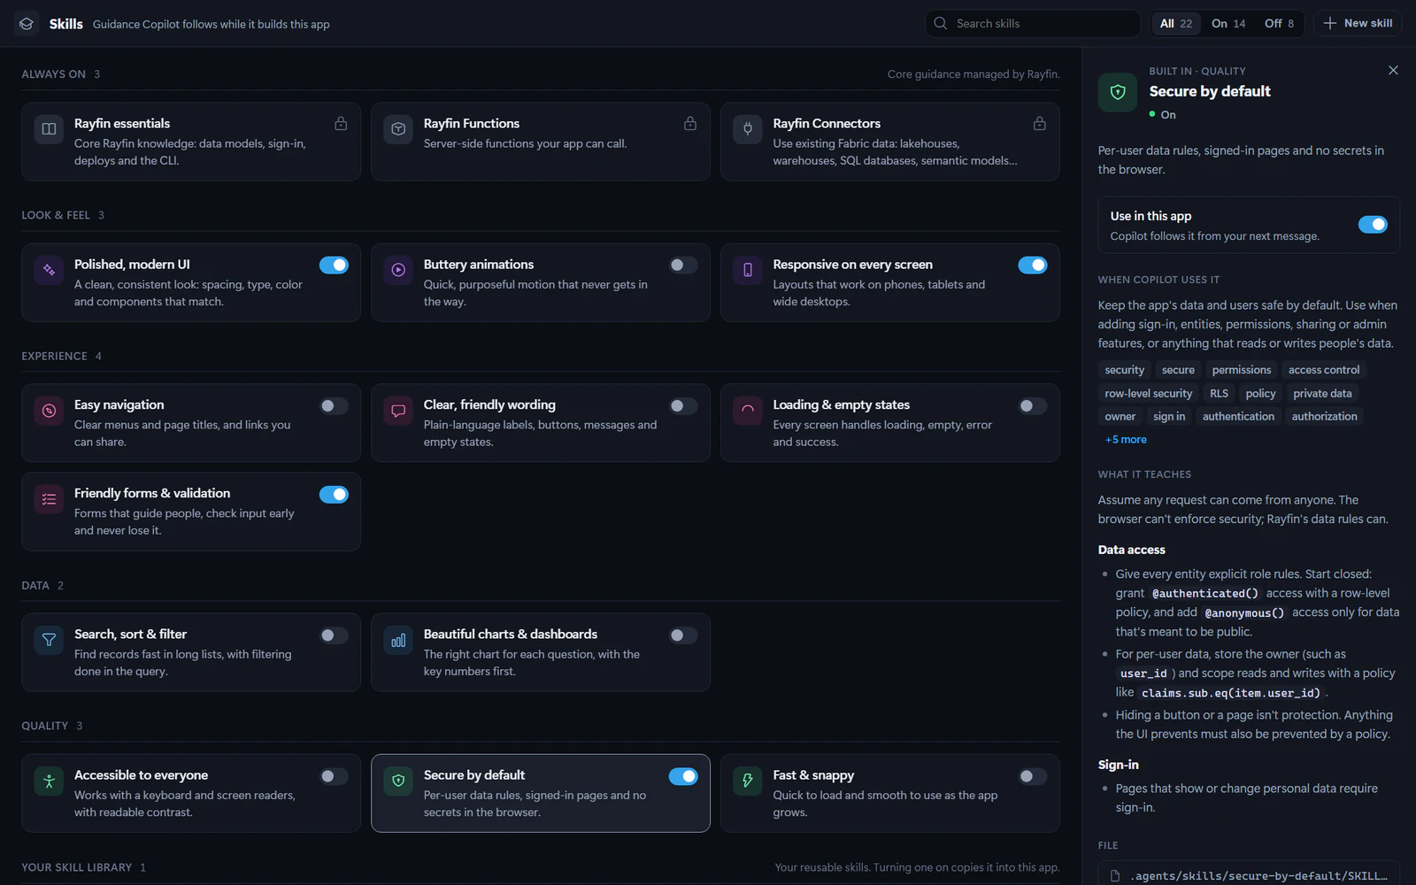Click the Clear, friendly wording chat icon
1416x885 pixels.
[398, 411]
